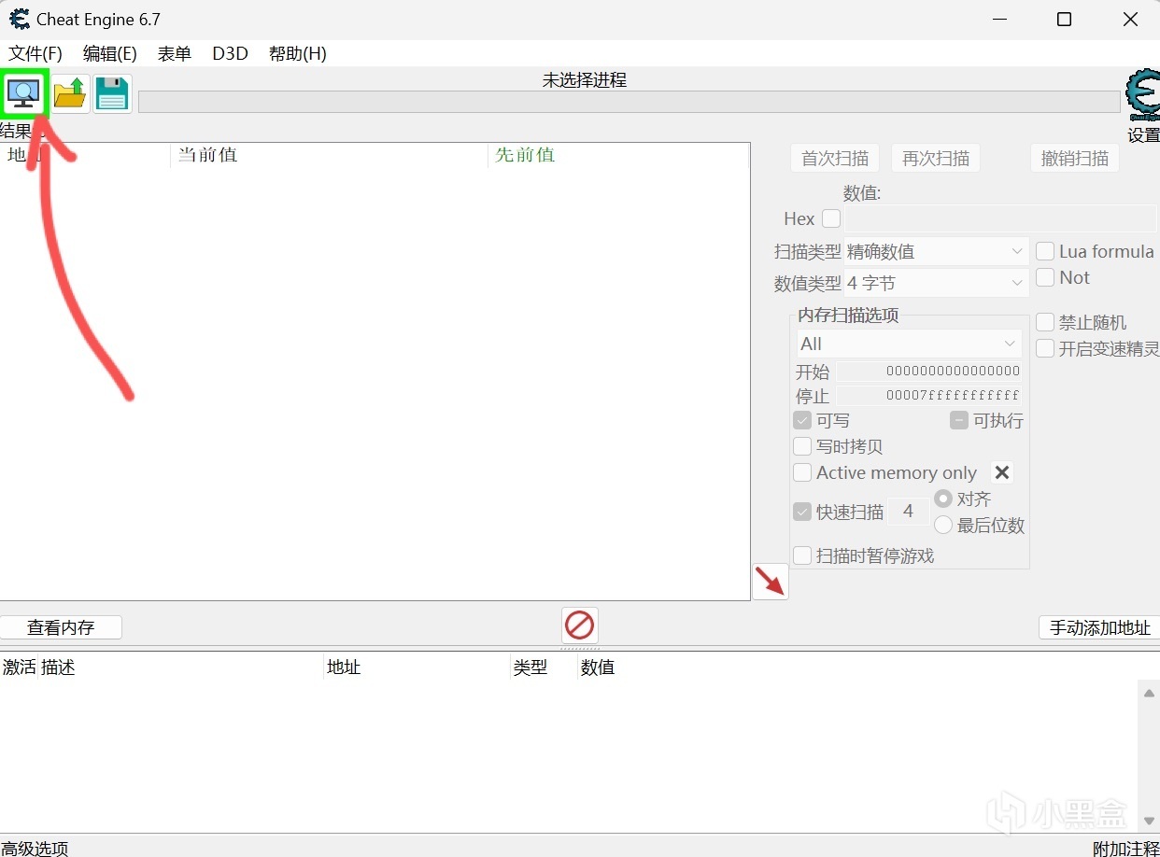This screenshot has height=857, width=1160.
Task: Click the address list scrollbar down arrow
Action: coord(1150,821)
